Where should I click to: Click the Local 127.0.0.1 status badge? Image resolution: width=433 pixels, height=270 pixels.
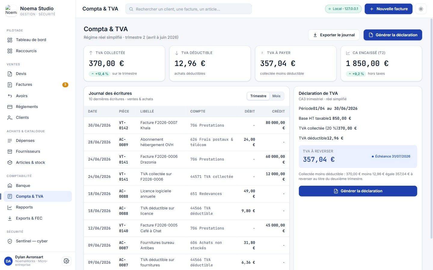pos(343,9)
